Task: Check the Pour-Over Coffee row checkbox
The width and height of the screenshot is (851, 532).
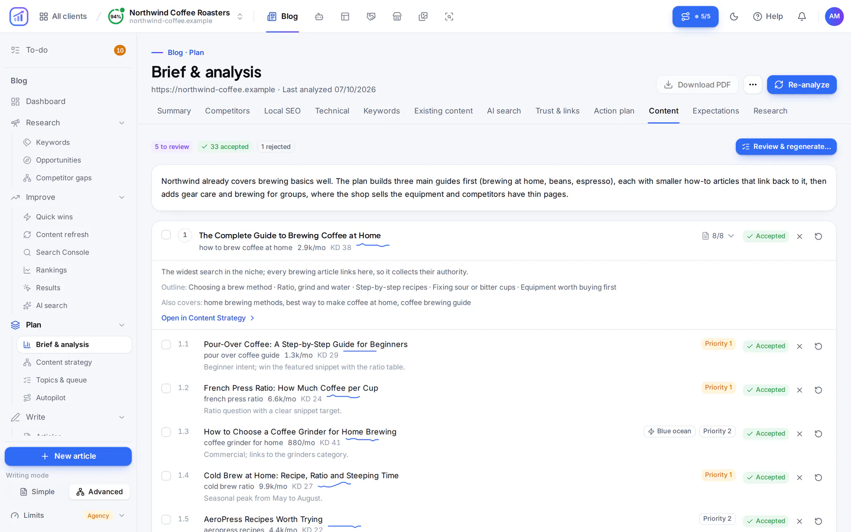Action: pyautogui.click(x=166, y=344)
